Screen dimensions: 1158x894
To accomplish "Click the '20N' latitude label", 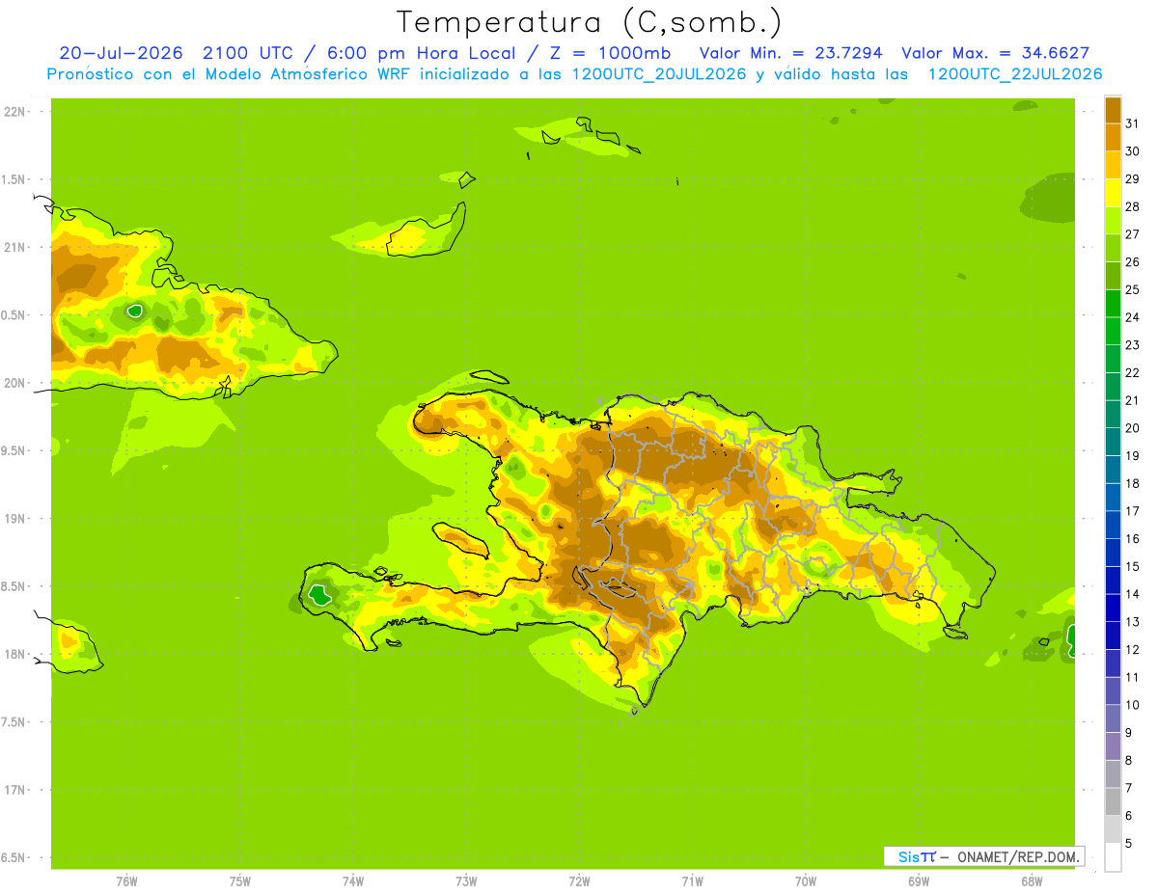I will click(x=14, y=383).
